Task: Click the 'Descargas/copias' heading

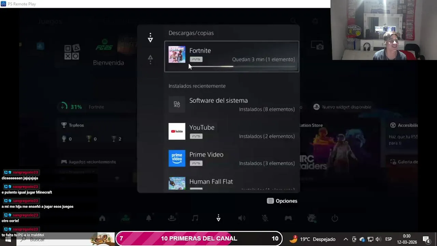Action: 191,33
